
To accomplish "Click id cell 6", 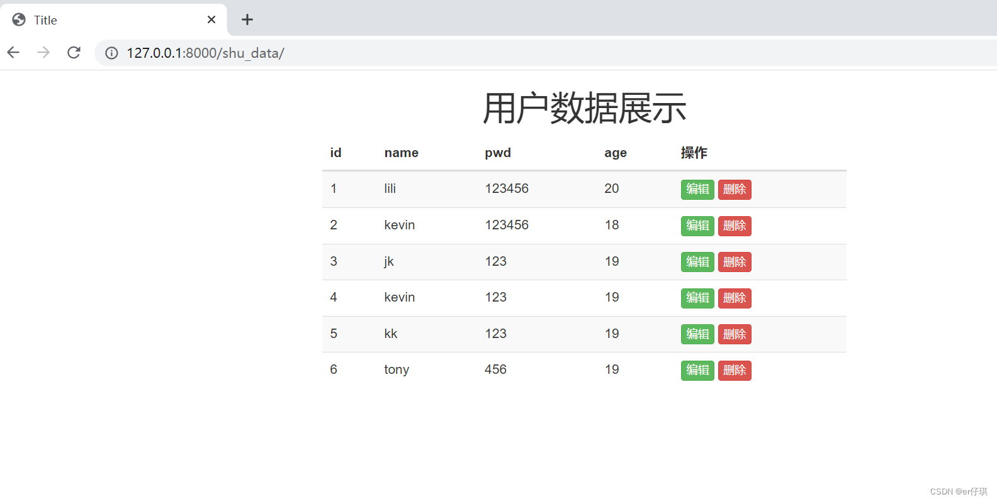I will [x=334, y=369].
